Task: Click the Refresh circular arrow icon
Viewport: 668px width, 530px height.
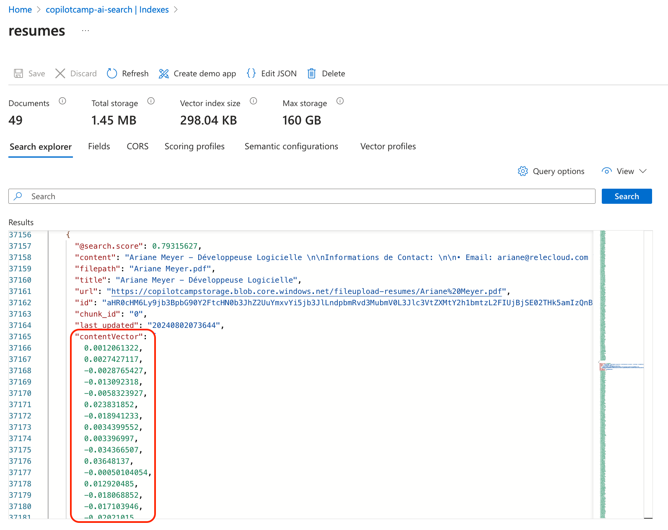Action: pyautogui.click(x=112, y=73)
